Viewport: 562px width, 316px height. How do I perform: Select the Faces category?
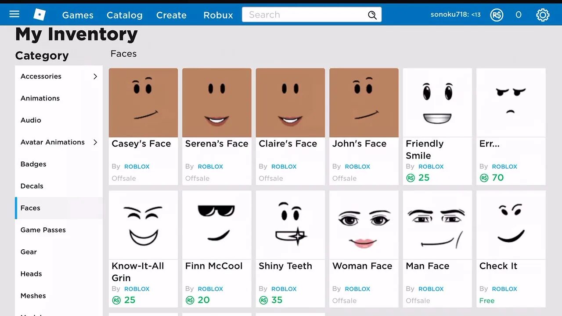point(59,208)
